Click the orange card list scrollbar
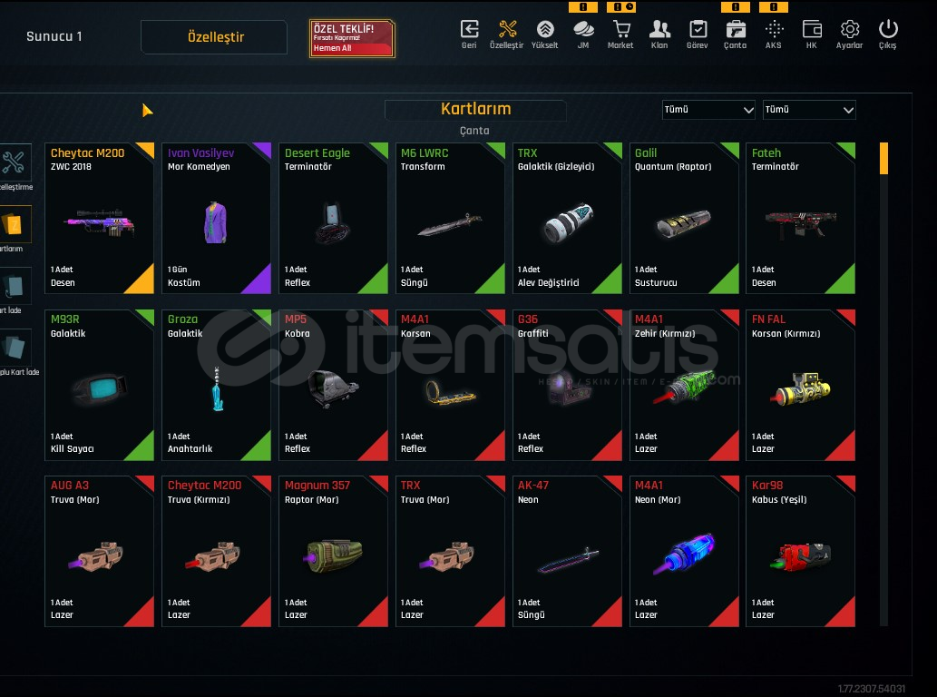 [883, 159]
